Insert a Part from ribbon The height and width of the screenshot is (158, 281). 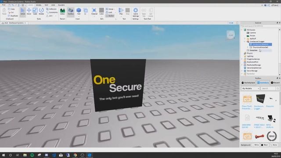(x=79, y=12)
